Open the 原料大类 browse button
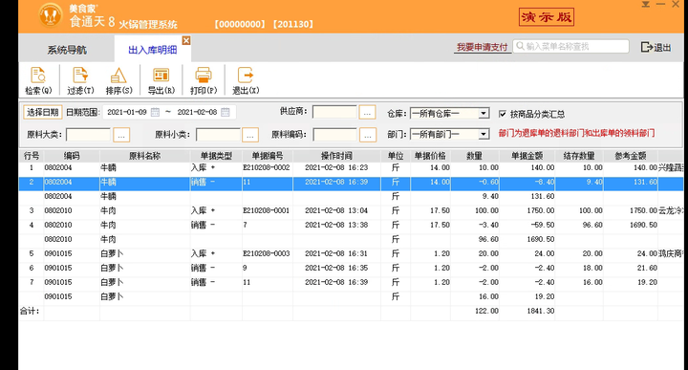688x370 pixels. click(x=121, y=135)
